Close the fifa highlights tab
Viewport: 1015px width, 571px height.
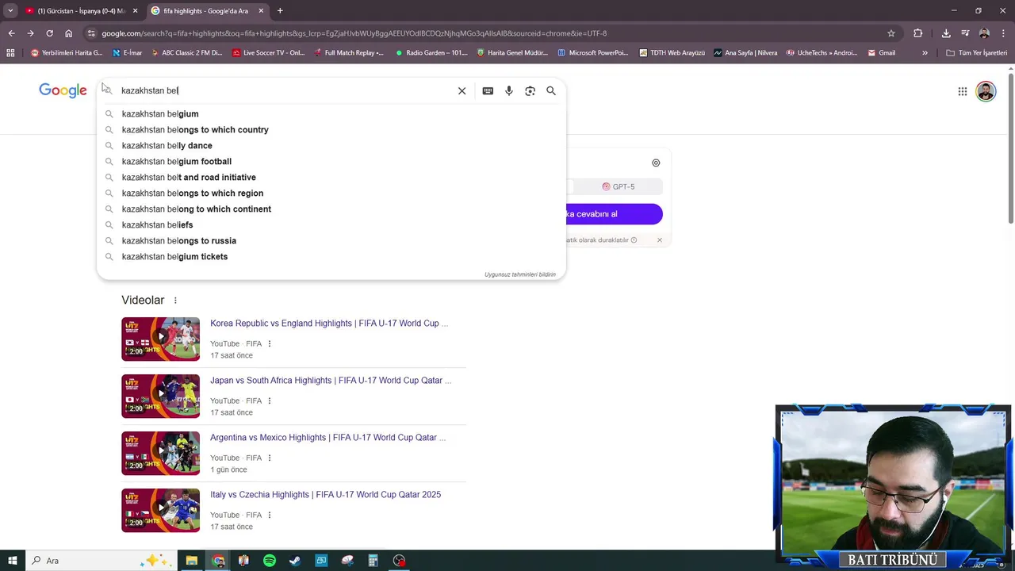pos(261,11)
